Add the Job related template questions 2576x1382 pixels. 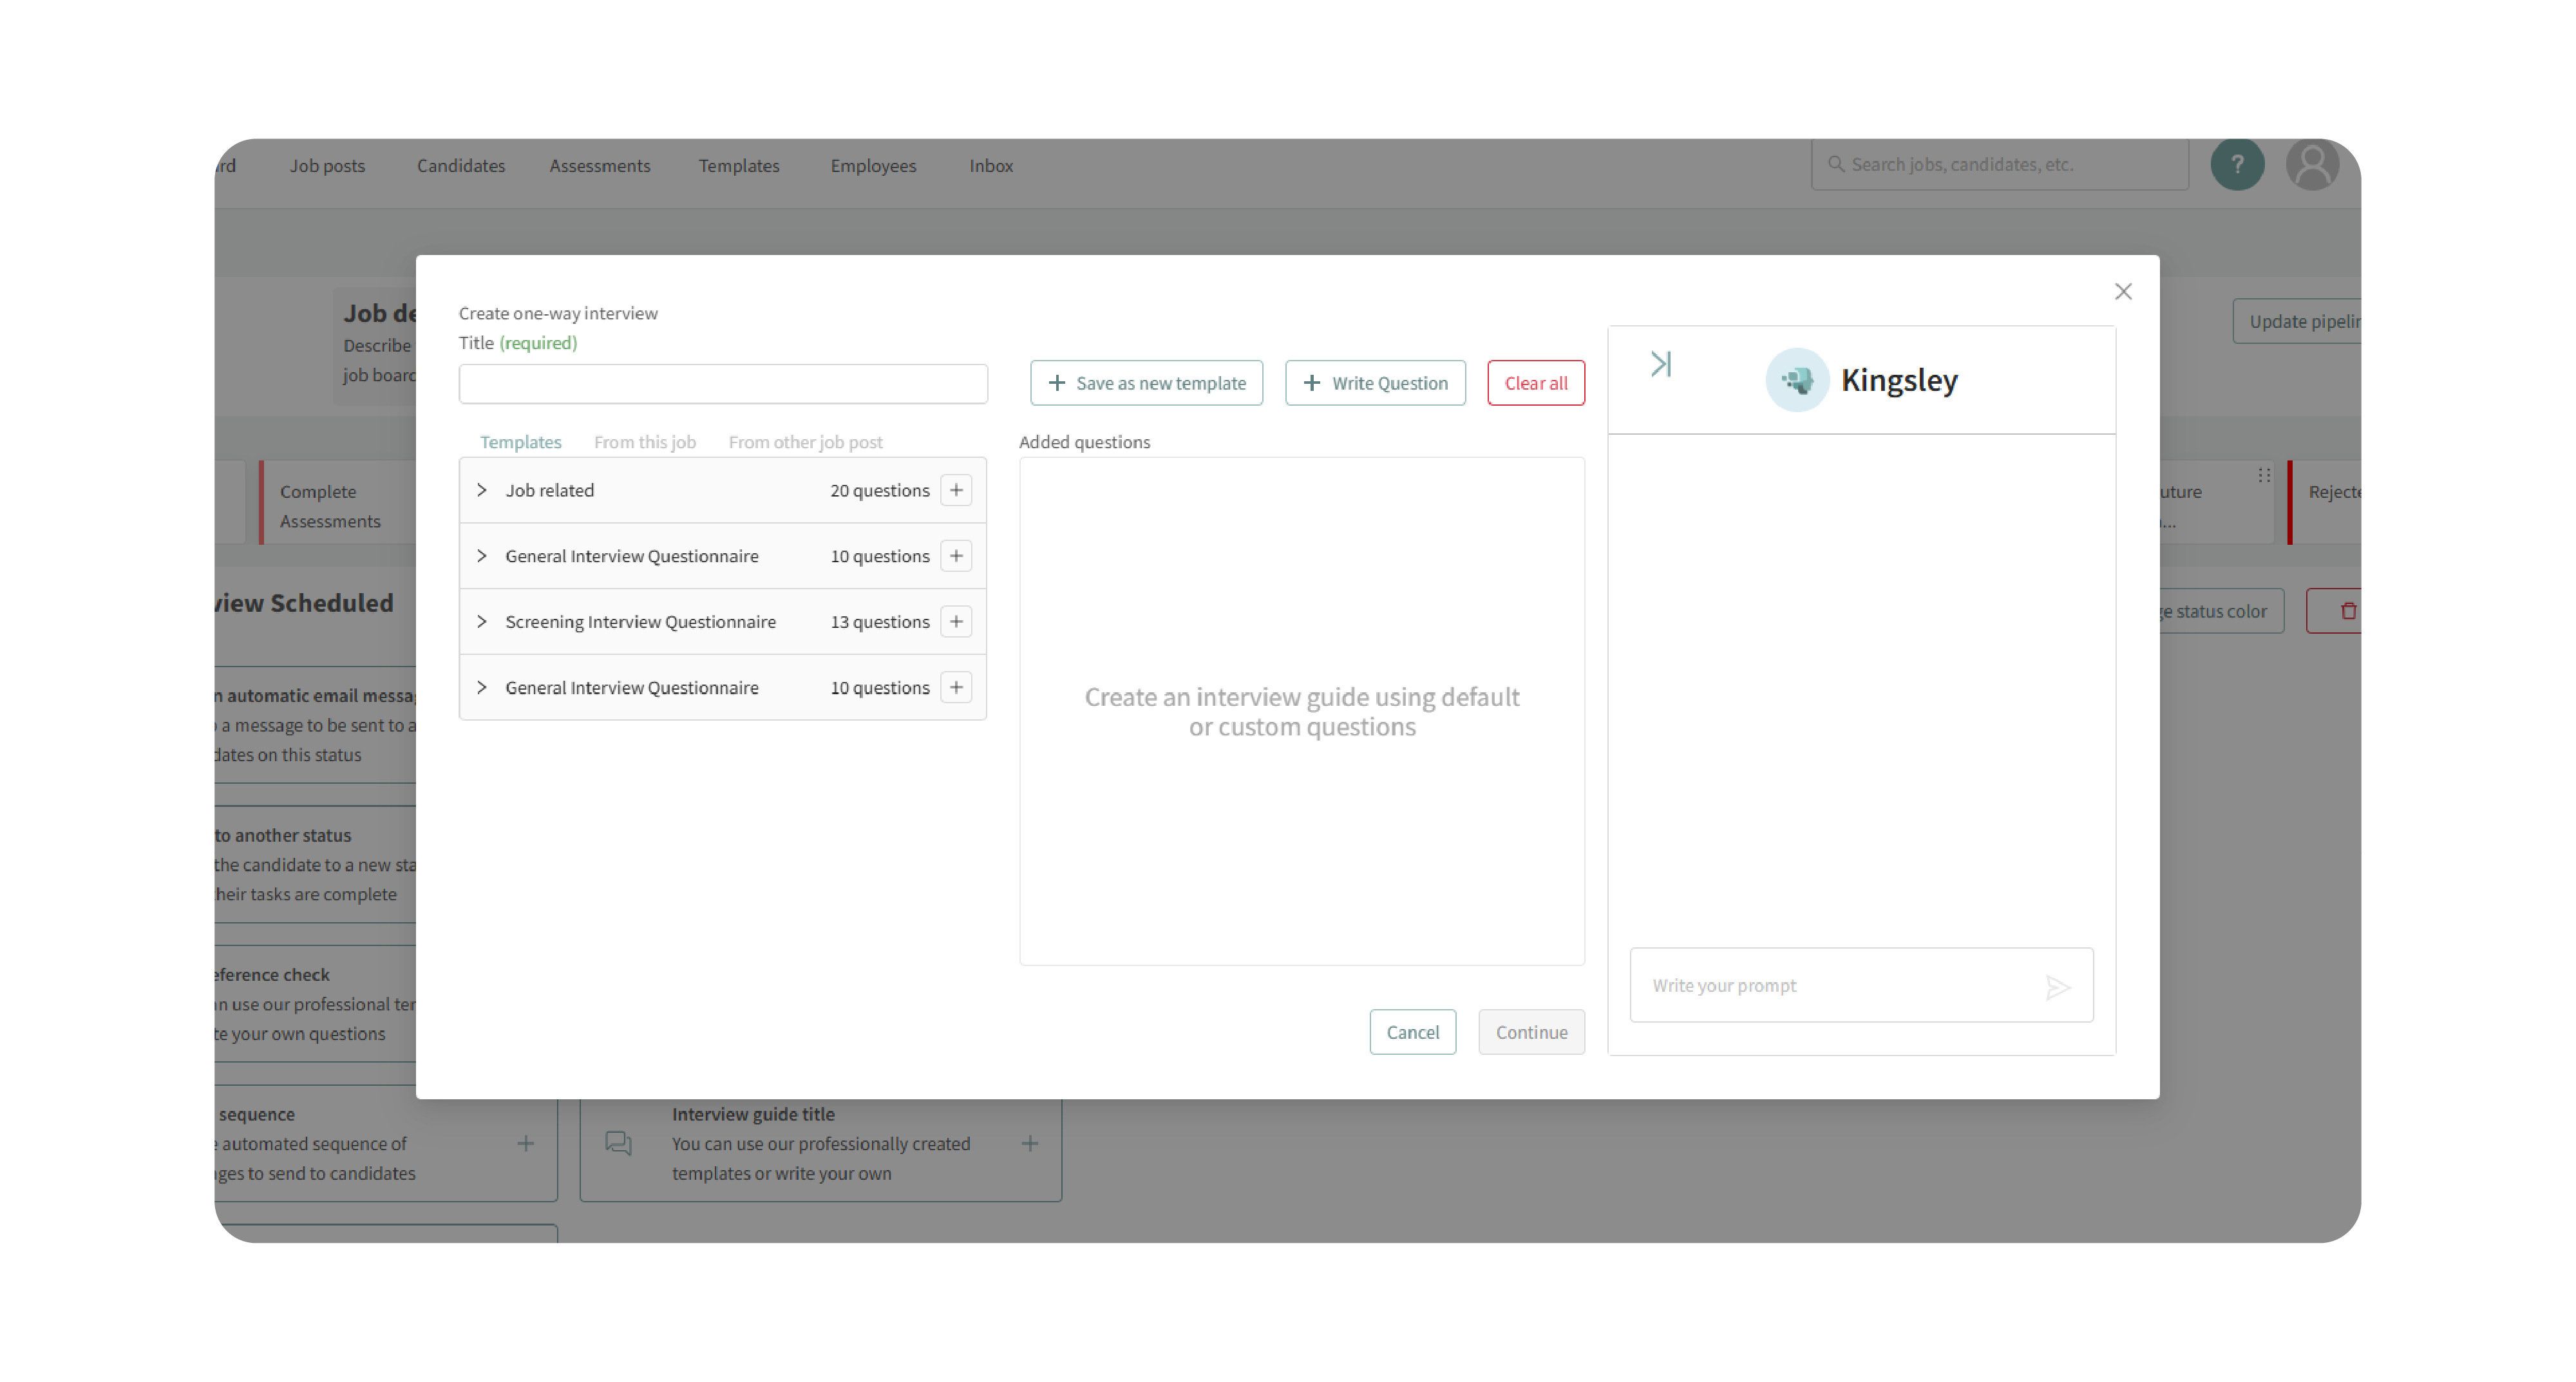click(956, 490)
